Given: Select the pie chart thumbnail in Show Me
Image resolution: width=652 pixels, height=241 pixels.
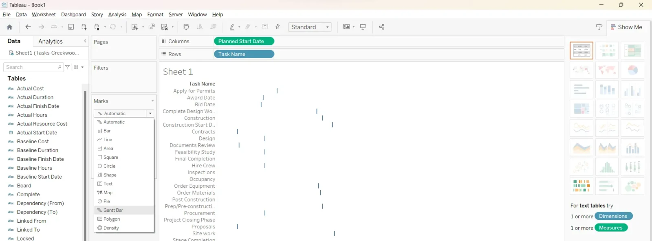Looking at the screenshot, I should coord(632,70).
